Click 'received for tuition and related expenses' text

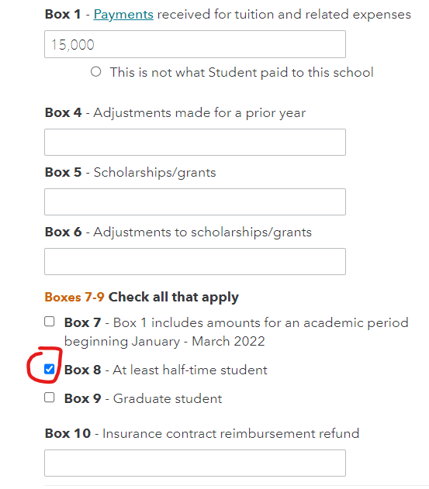[x=284, y=15]
